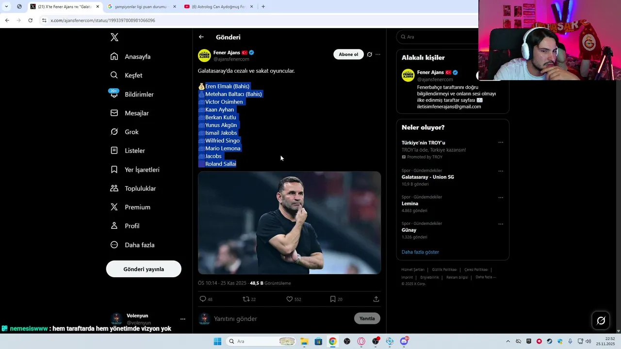Screen dimensions: 621x349
Task: Click the Windows taskbar Ara search box
Action: coord(261,341)
